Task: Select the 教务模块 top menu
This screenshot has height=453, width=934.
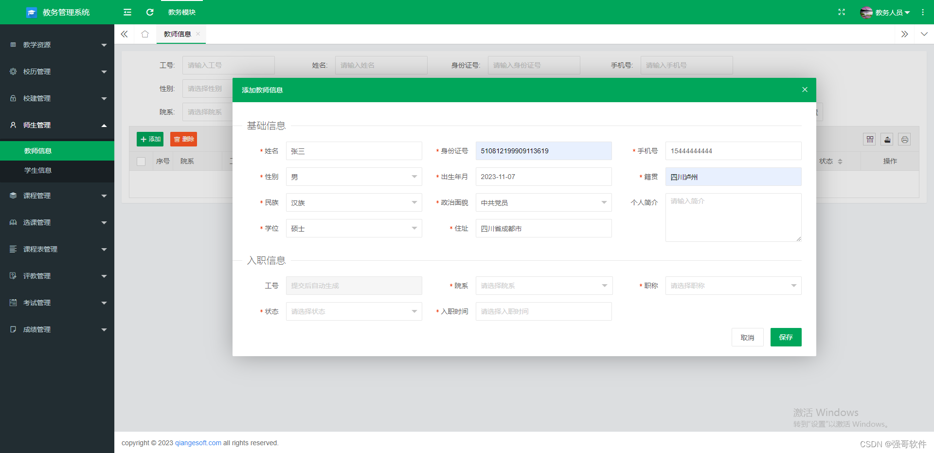Action: (x=182, y=12)
